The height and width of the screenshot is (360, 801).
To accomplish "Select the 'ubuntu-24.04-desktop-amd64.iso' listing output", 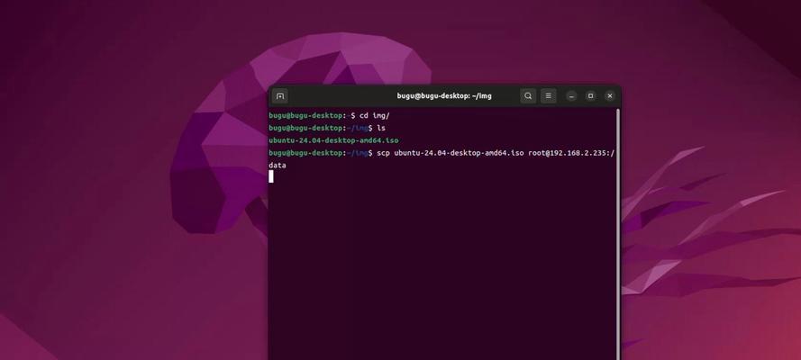I will pos(333,140).
